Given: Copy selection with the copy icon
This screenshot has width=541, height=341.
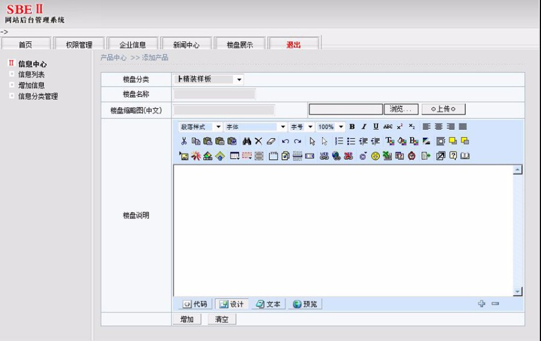Looking at the screenshot, I should pos(195,141).
